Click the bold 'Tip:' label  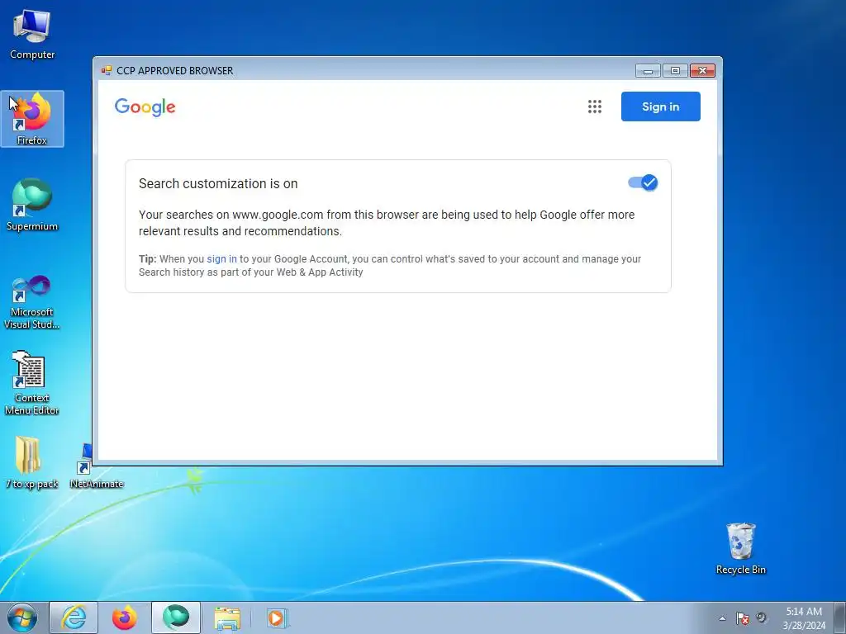tap(147, 258)
